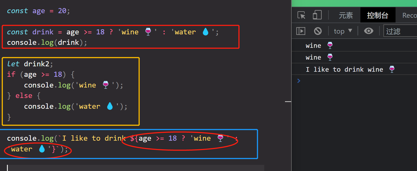Clear the console with the ban icon
Screen dimensions: 417x171
point(318,31)
